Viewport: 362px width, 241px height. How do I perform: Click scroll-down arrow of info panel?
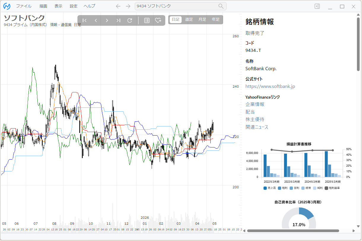(358, 226)
